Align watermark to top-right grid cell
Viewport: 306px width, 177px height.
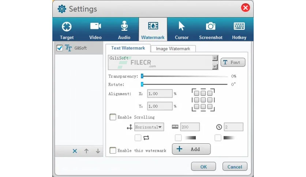tap(210, 93)
